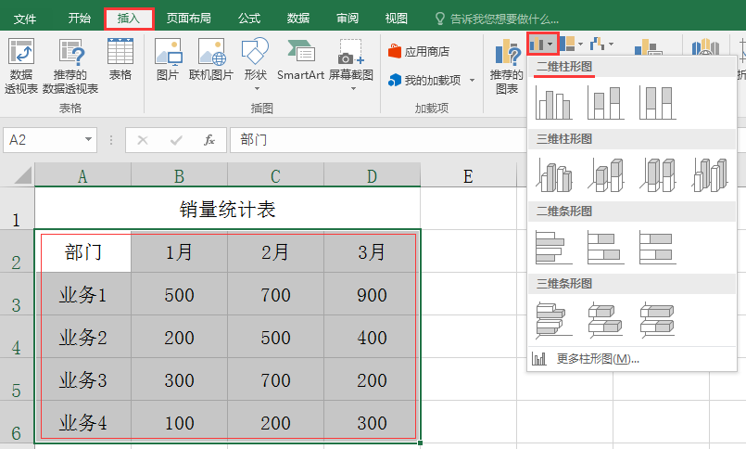Screen dimensions: 746x449
Task: Insert a SmartArt graphic
Action: pyautogui.click(x=300, y=59)
